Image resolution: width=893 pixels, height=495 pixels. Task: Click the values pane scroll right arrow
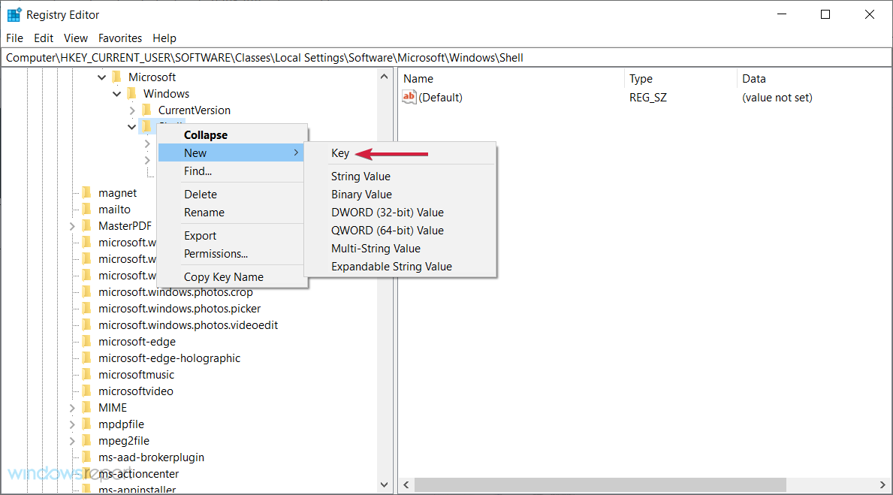click(x=882, y=484)
